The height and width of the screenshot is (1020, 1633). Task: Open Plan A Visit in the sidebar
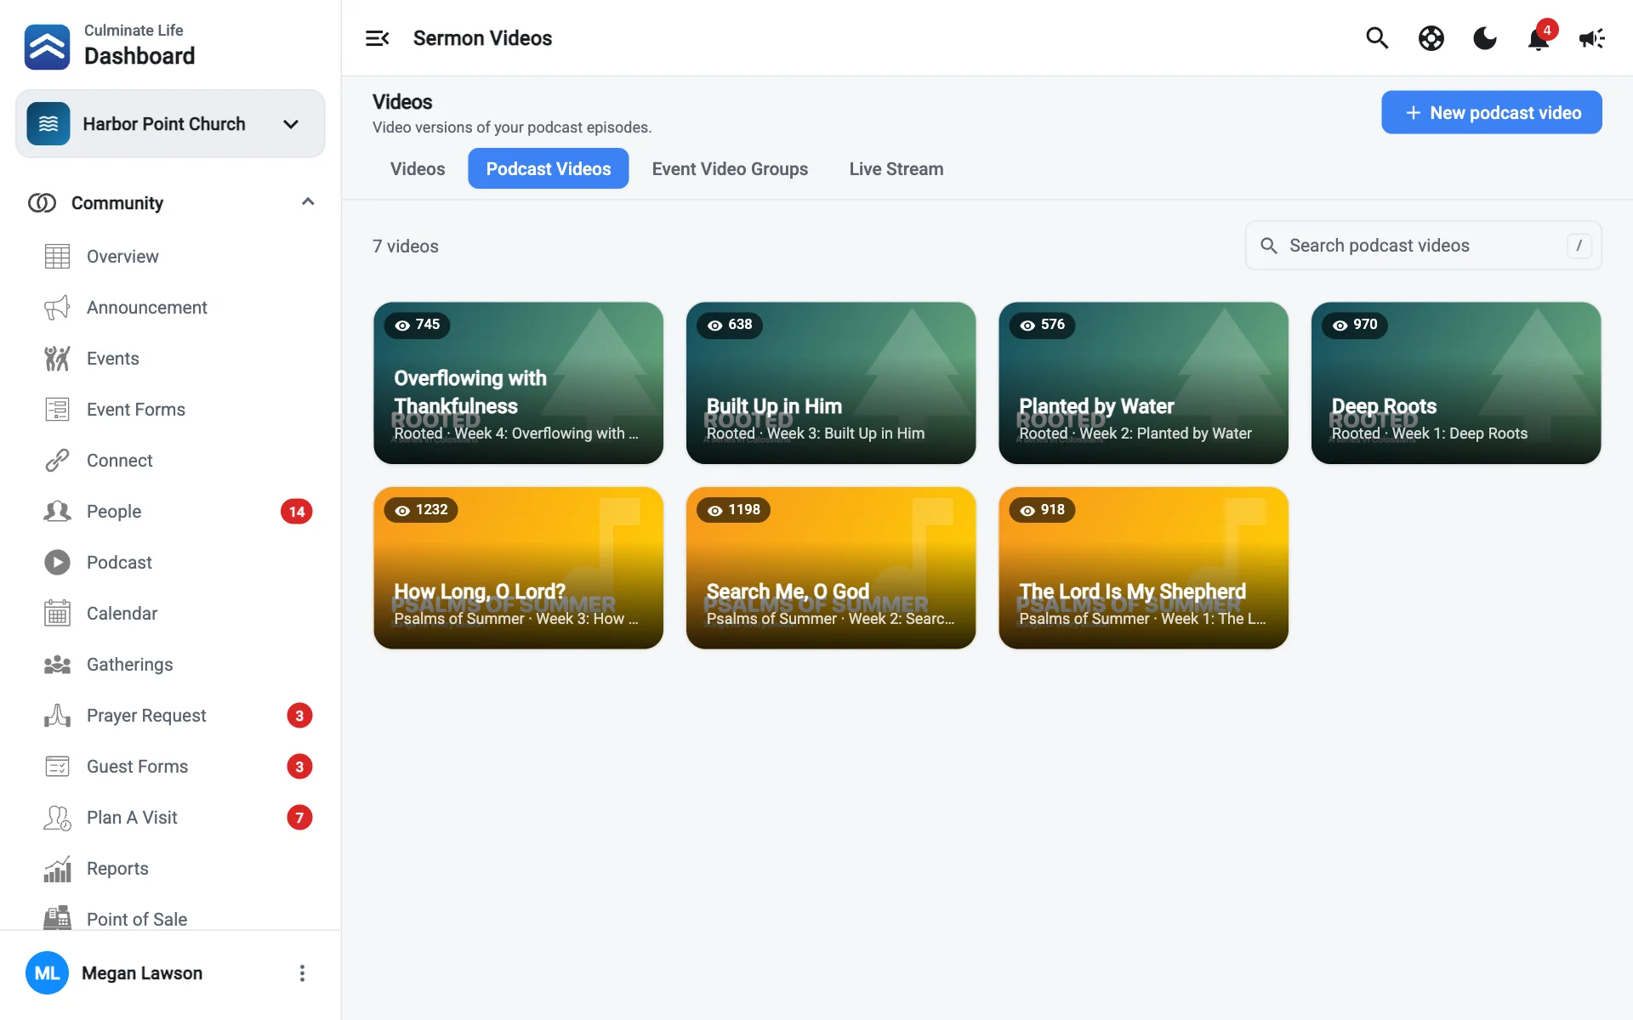point(170,818)
